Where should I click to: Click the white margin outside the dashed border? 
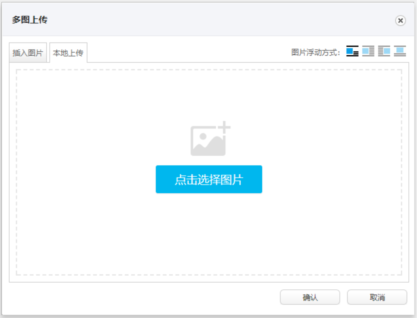tap(13, 171)
